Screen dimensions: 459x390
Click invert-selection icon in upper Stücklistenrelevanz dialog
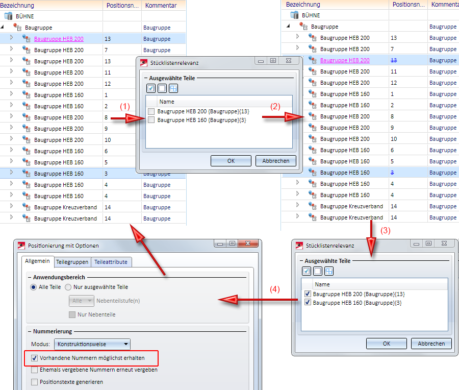tap(173, 88)
